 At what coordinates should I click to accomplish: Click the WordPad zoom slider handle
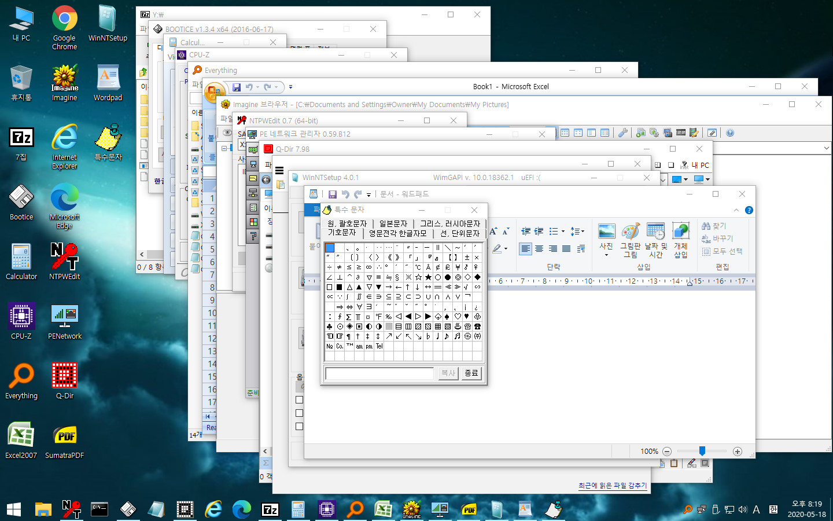point(702,451)
